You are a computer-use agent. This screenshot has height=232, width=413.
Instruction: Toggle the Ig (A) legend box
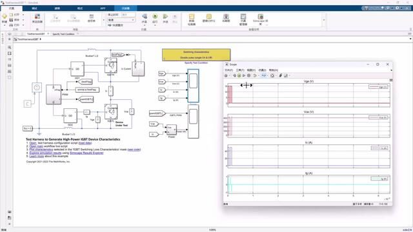[x=379, y=179]
